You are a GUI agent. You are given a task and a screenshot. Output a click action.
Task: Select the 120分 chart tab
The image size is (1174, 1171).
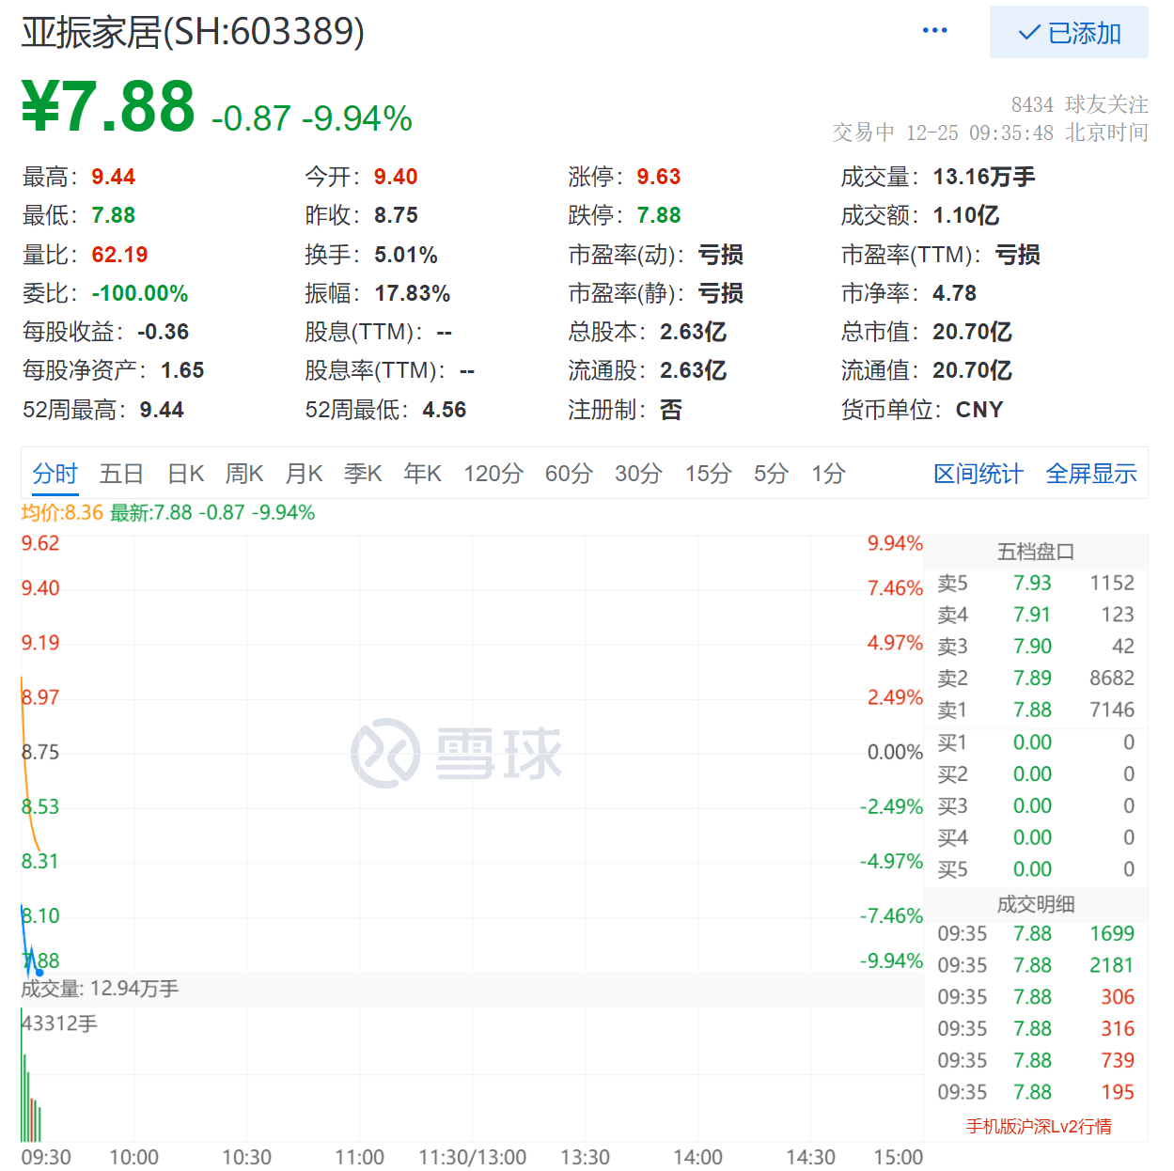(x=493, y=474)
